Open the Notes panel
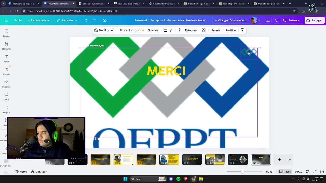Screen dimensions: 326x183 pyautogui.click(x=21, y=172)
